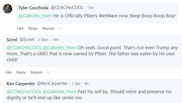
Task: Click the @KenCarpenter handle
Action: (x=53, y=83)
